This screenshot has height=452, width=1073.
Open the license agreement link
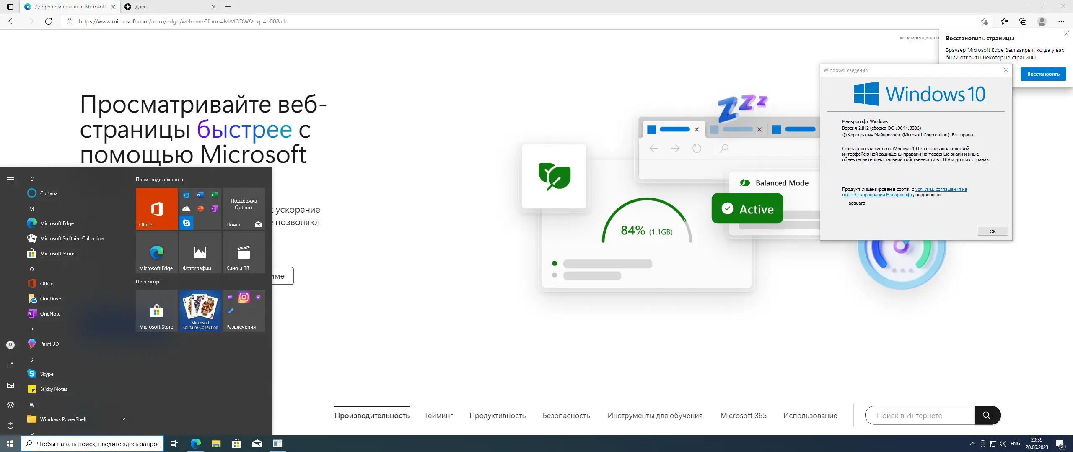941,189
